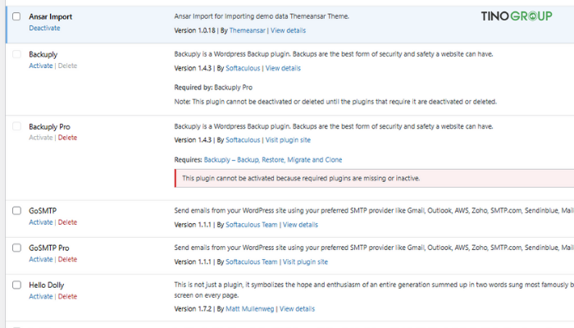
Task: Delete the Backuply Pro plugin
Action: tap(67, 138)
